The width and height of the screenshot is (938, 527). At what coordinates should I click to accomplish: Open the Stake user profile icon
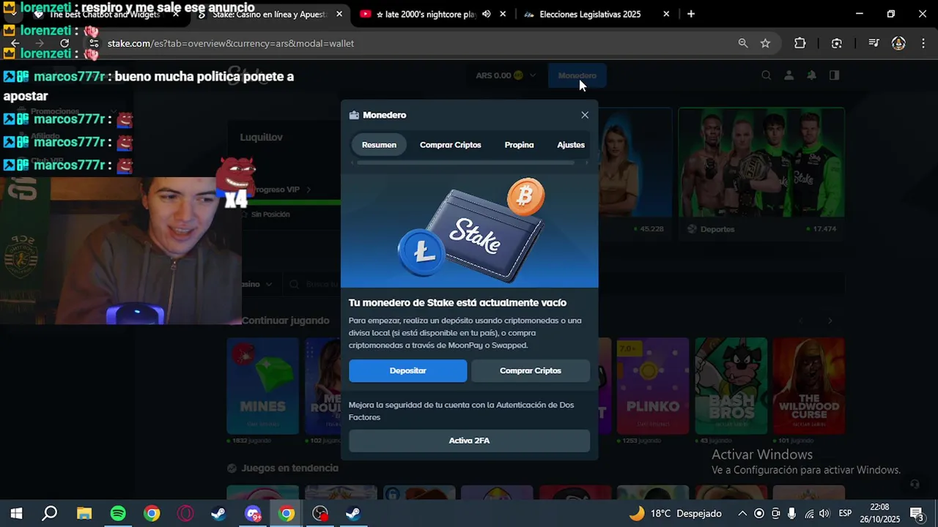pos(789,75)
